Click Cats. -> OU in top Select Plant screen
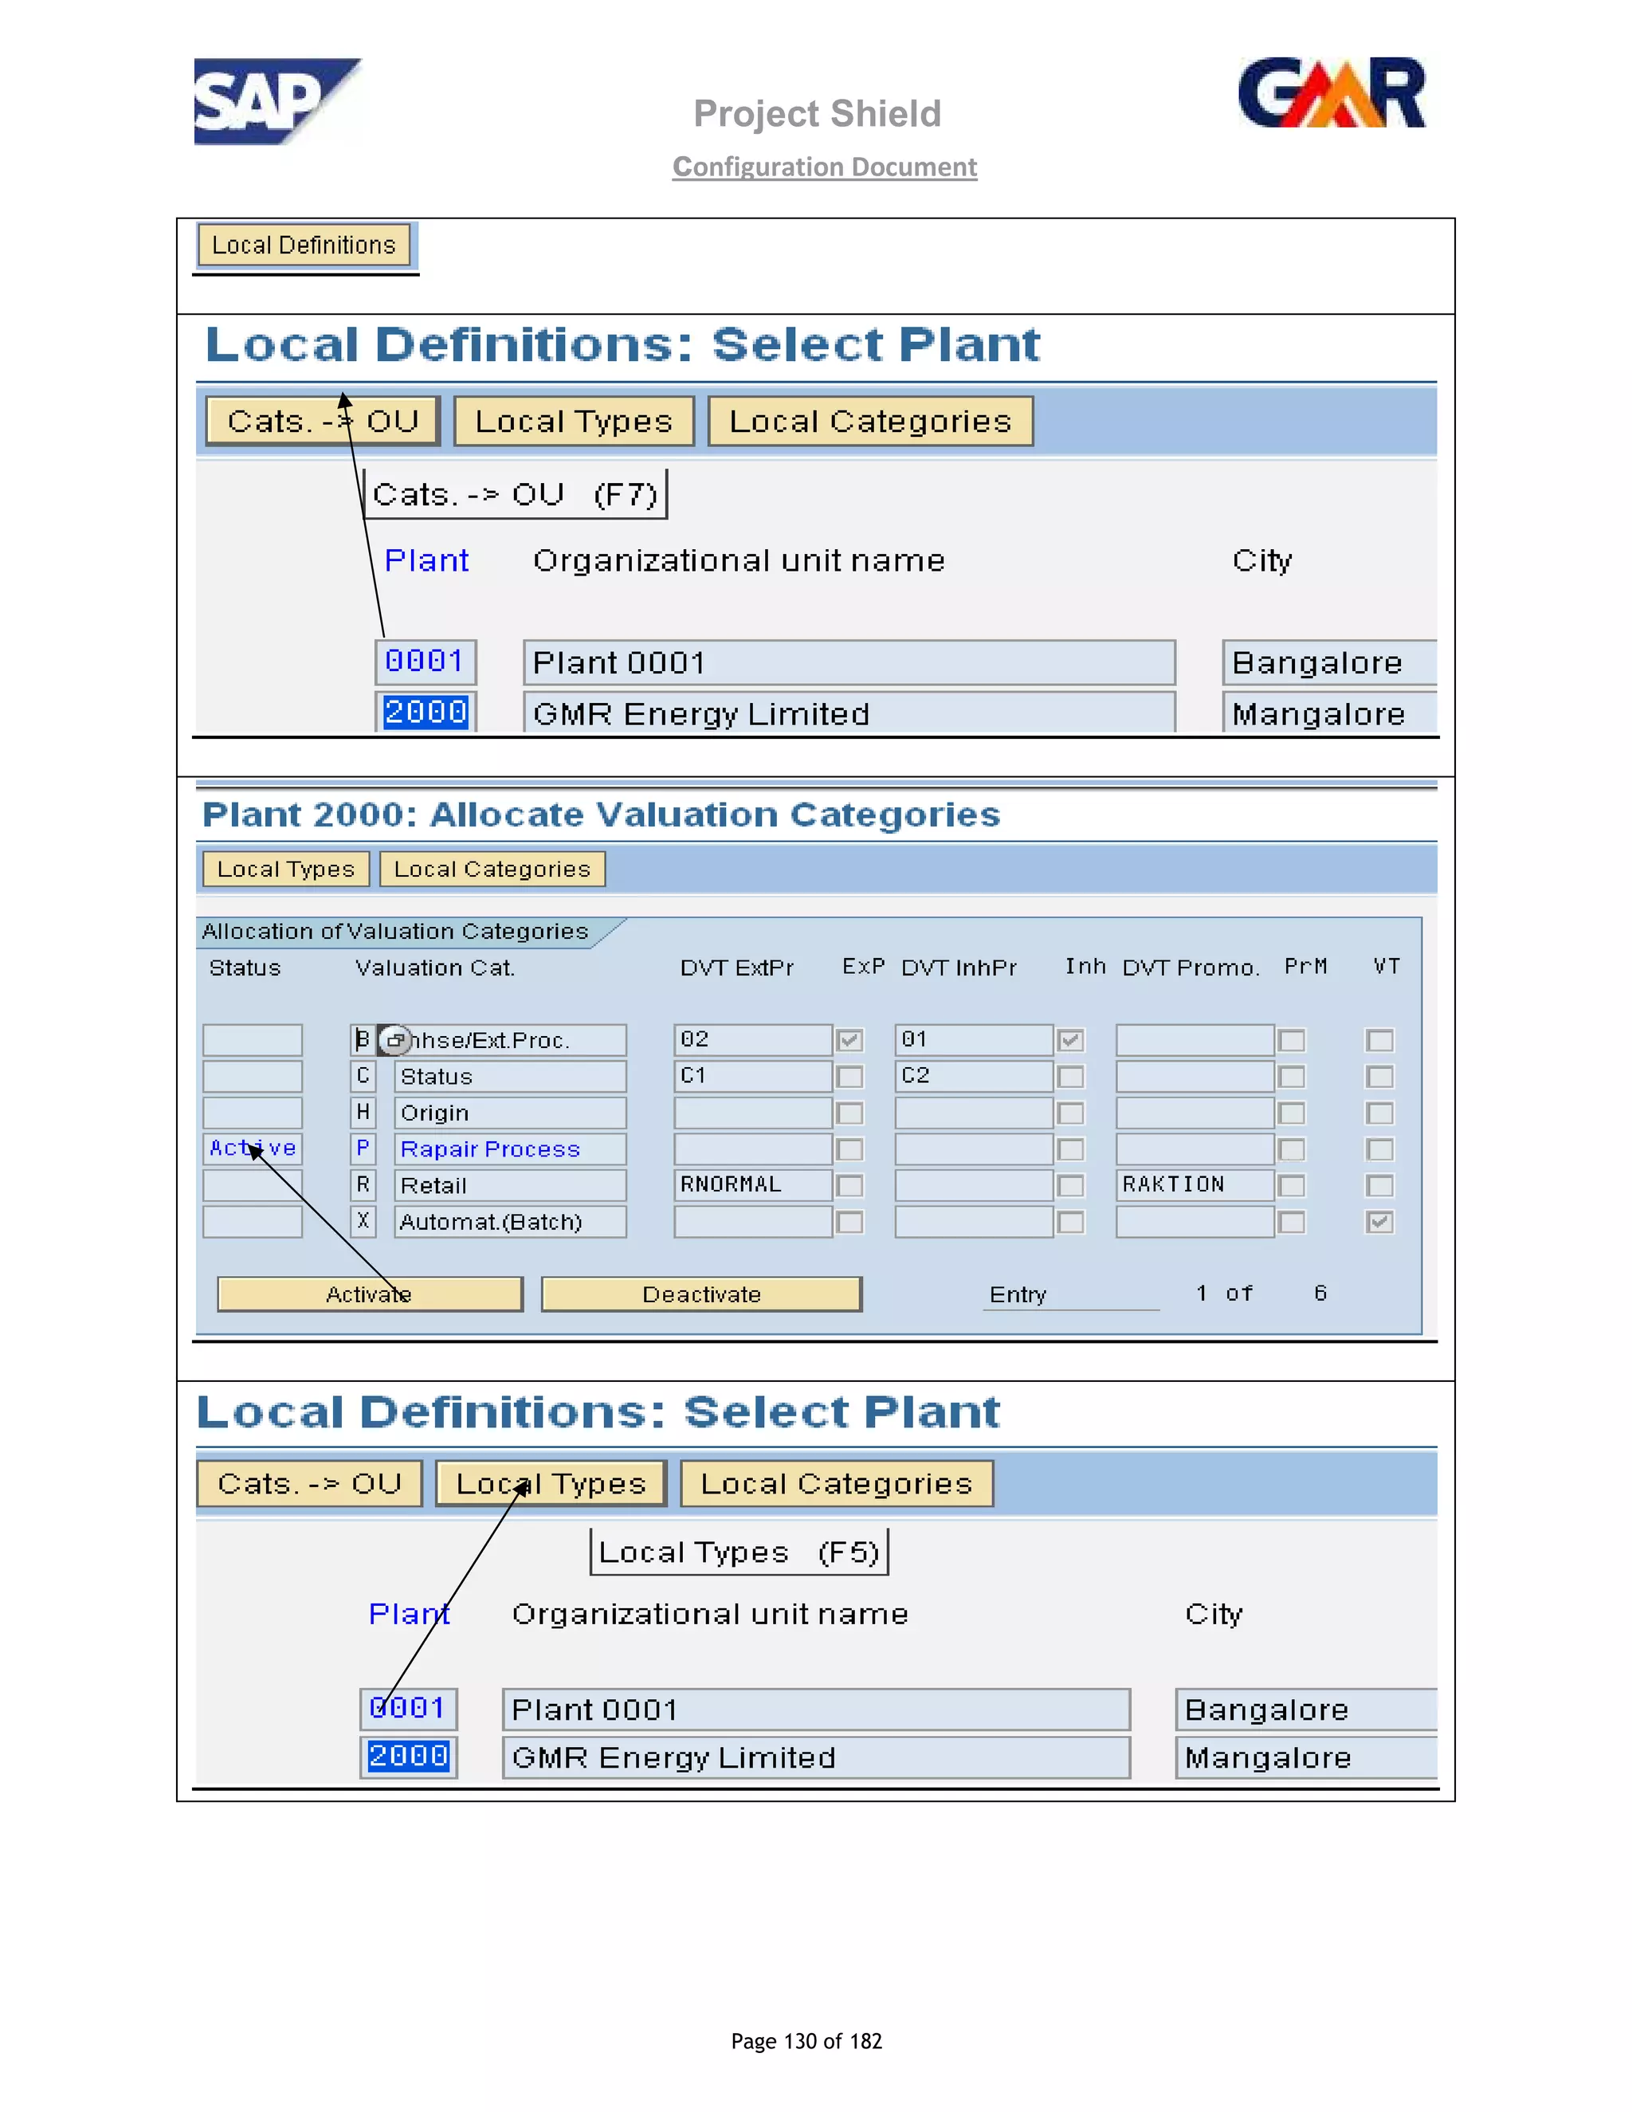This screenshot has height=2112, width=1632. click(x=323, y=422)
